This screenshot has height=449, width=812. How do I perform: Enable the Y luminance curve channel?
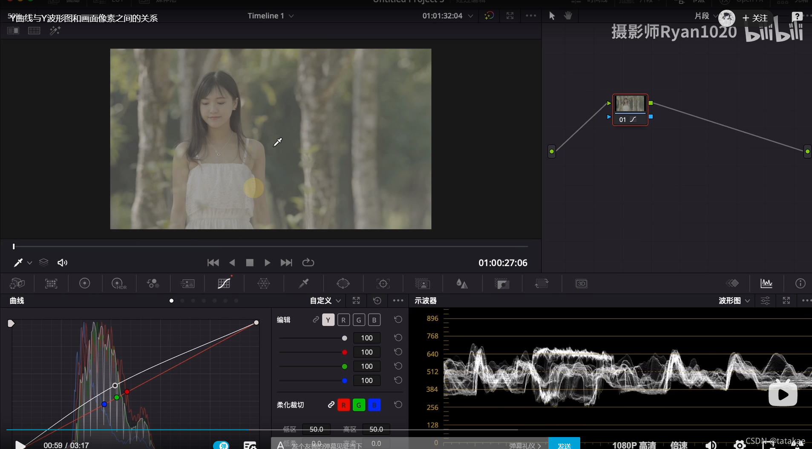328,320
